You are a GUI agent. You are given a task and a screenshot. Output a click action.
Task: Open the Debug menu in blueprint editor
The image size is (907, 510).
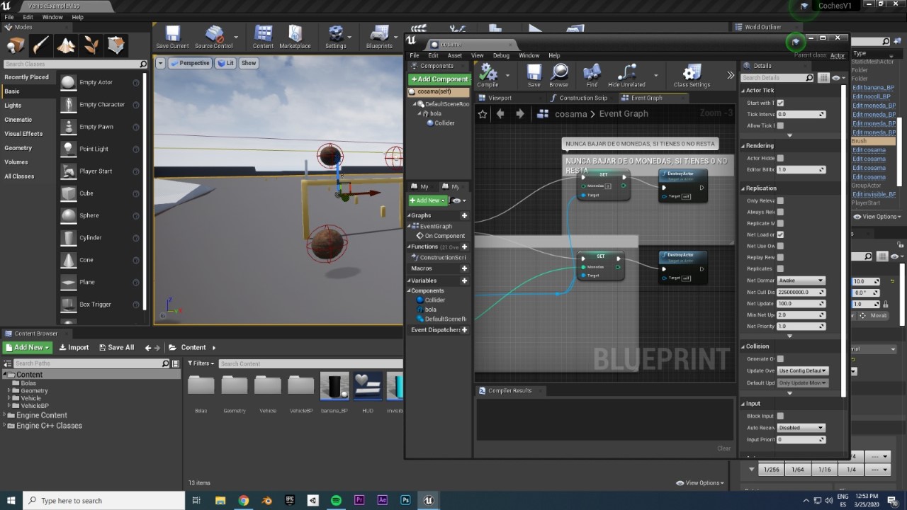coord(501,55)
